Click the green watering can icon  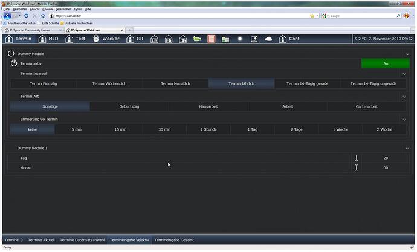click(x=197, y=39)
